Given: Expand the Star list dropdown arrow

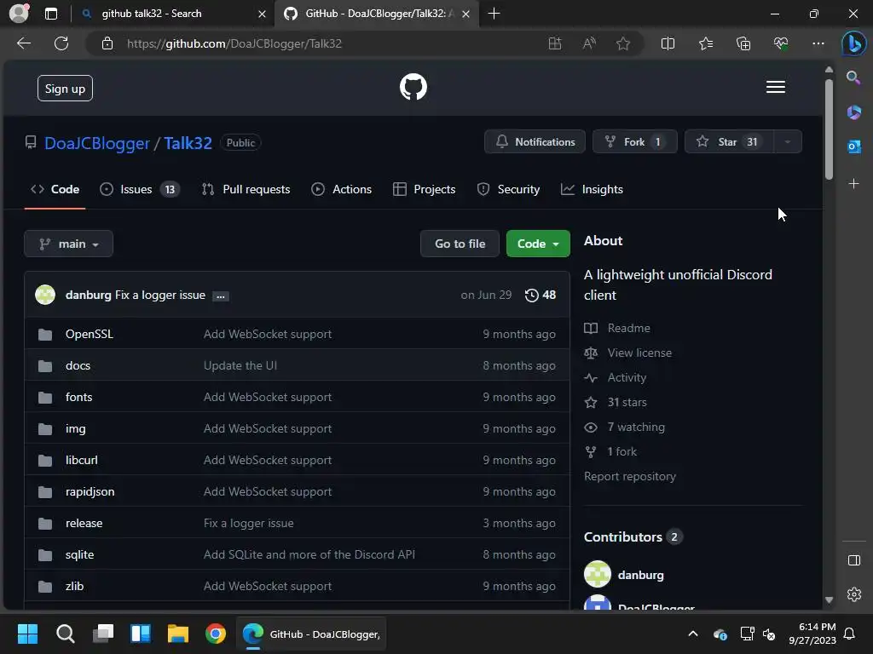Looking at the screenshot, I should tap(787, 142).
